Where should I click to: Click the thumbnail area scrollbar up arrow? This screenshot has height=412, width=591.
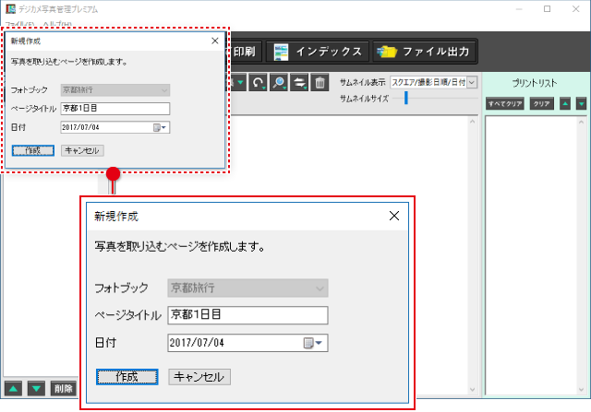pos(472,122)
